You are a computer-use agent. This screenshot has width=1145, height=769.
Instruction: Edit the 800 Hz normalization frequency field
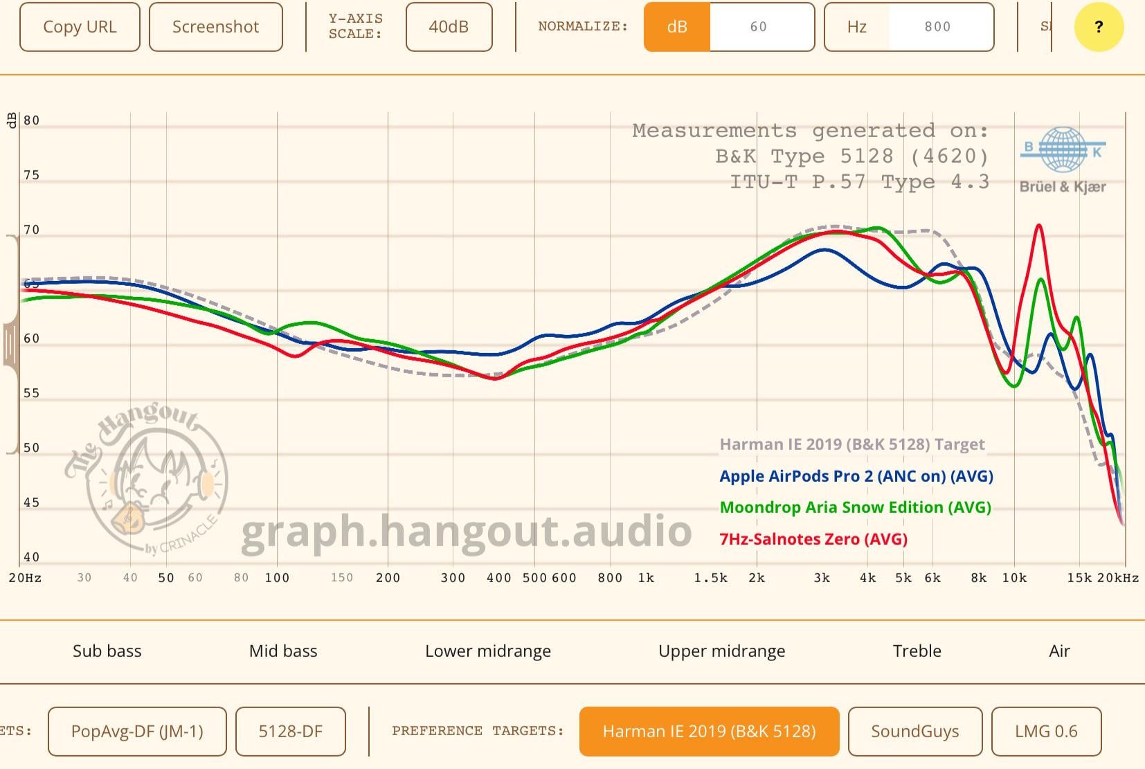[938, 27]
